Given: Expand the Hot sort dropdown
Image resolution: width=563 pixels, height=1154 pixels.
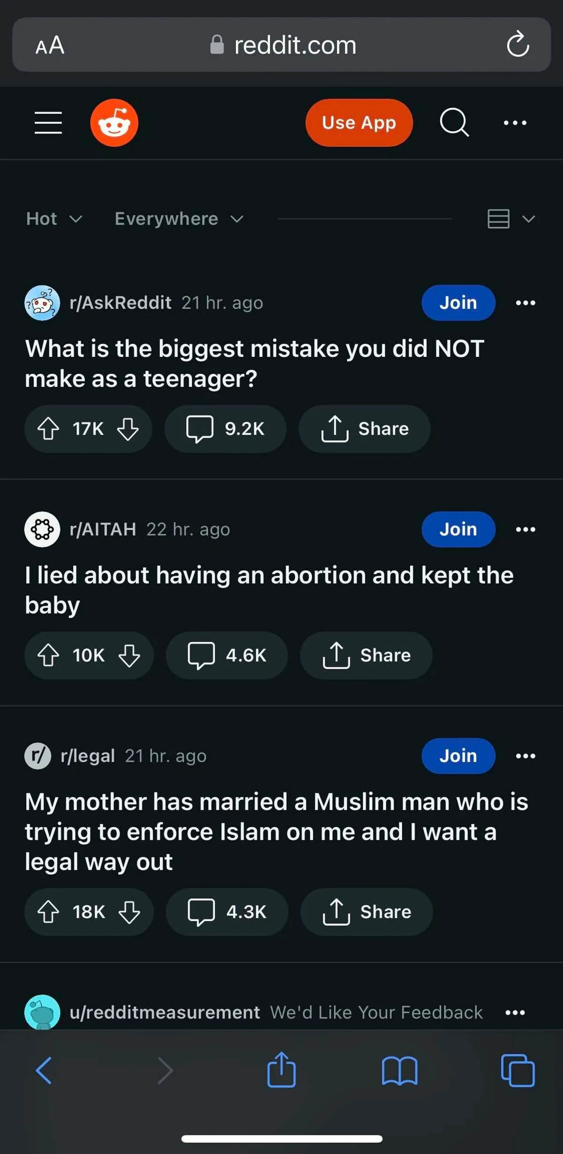Looking at the screenshot, I should click(54, 219).
